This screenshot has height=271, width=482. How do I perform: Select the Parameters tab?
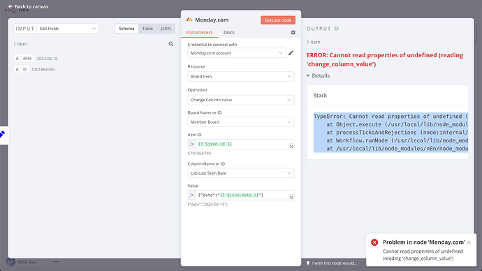tap(199, 32)
